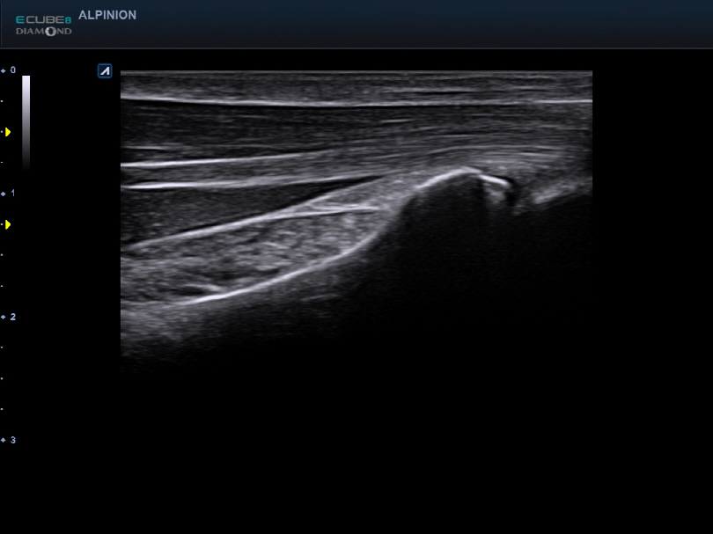
Task: Click the ALPINION brand label
Action: [x=107, y=15]
